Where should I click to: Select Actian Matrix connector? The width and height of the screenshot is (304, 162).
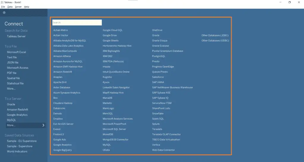point(61,30)
